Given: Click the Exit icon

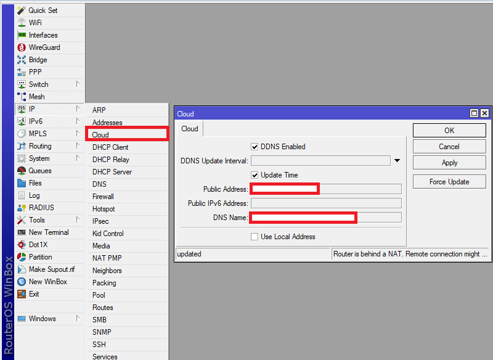Looking at the screenshot, I should coord(22,294).
